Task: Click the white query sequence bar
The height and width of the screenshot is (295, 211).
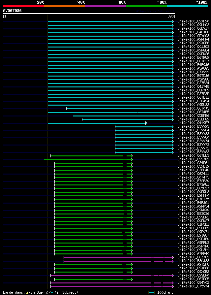Action: pyautogui.click(x=89, y=14)
